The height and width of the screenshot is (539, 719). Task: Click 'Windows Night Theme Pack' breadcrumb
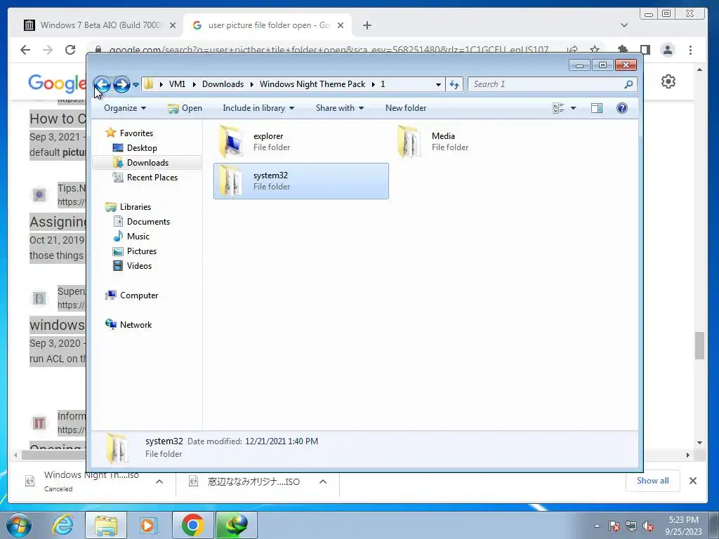click(x=312, y=84)
